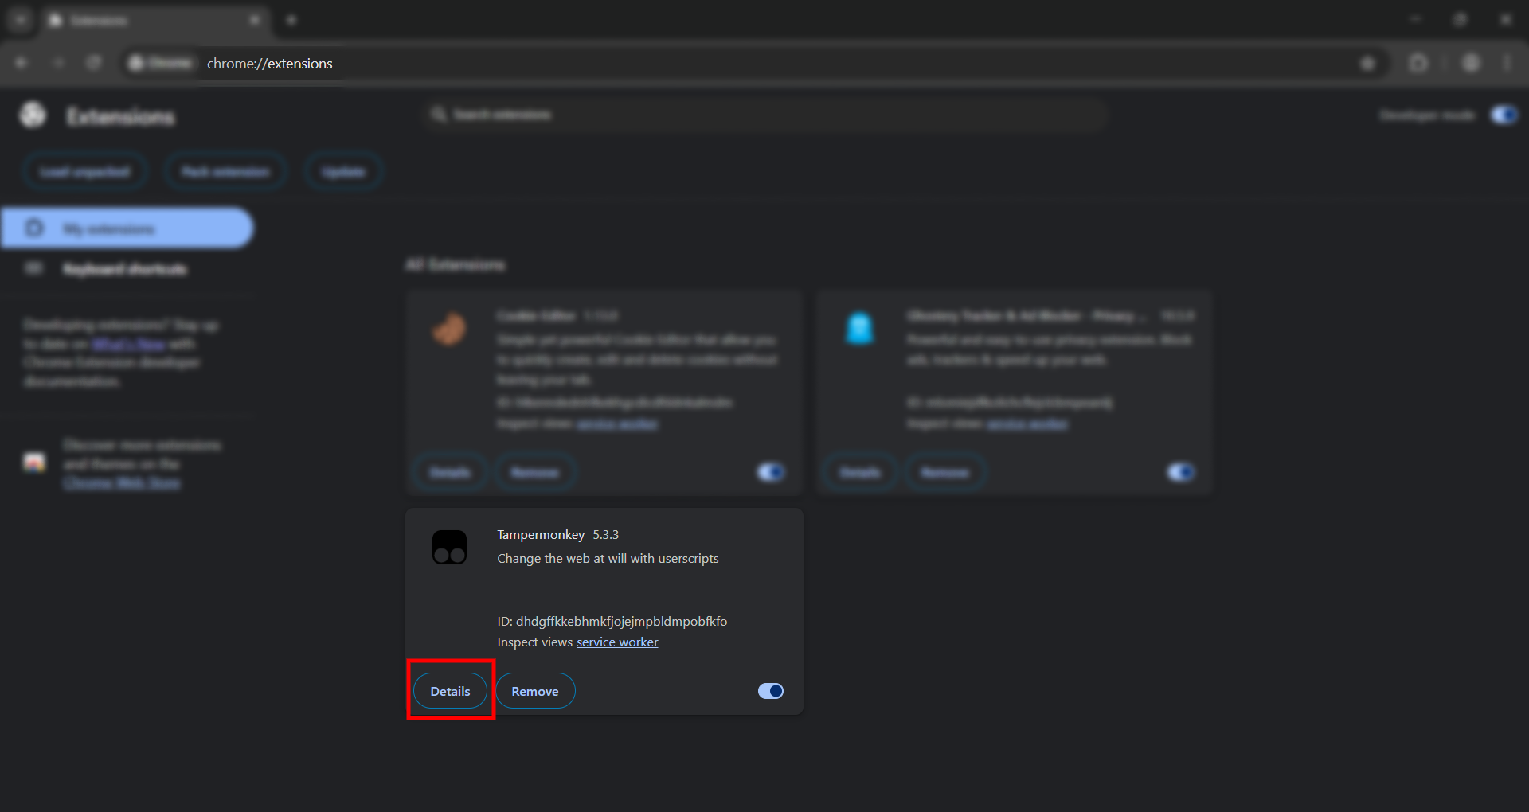Click the Load unpacked button

pyautogui.click(x=85, y=172)
